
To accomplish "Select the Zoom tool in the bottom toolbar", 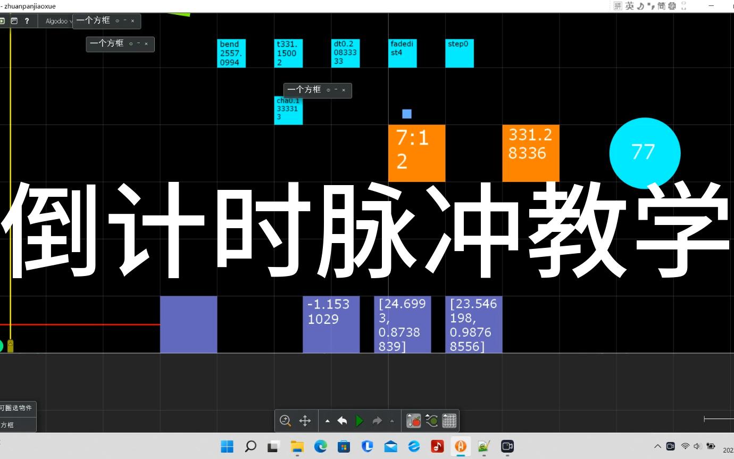I will click(285, 421).
